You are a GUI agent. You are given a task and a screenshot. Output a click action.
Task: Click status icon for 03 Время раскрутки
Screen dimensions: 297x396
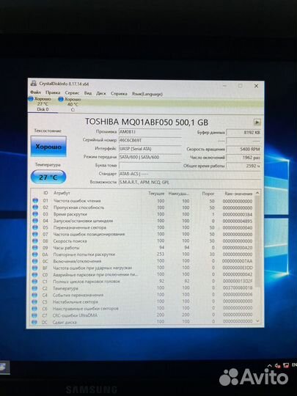35,214
